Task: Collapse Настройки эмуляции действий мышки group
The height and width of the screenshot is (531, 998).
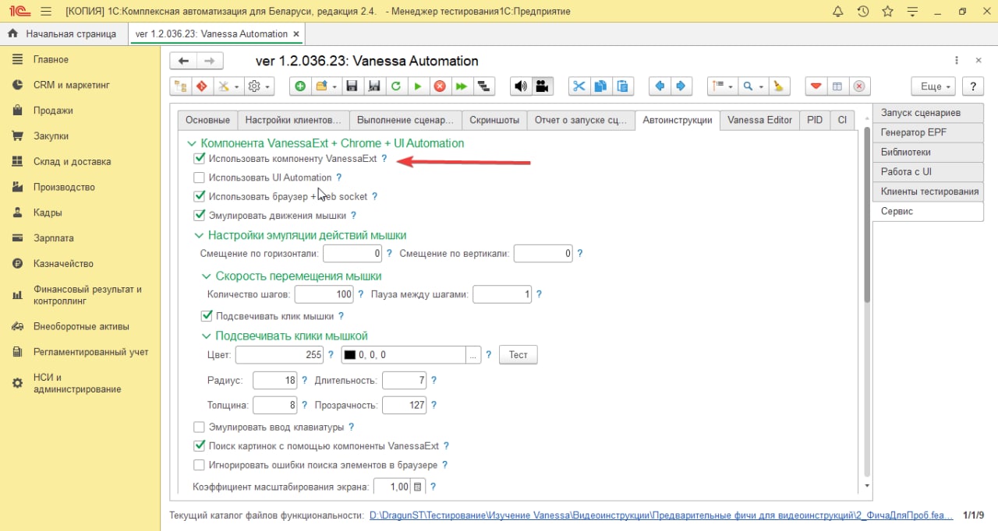Action: point(199,235)
